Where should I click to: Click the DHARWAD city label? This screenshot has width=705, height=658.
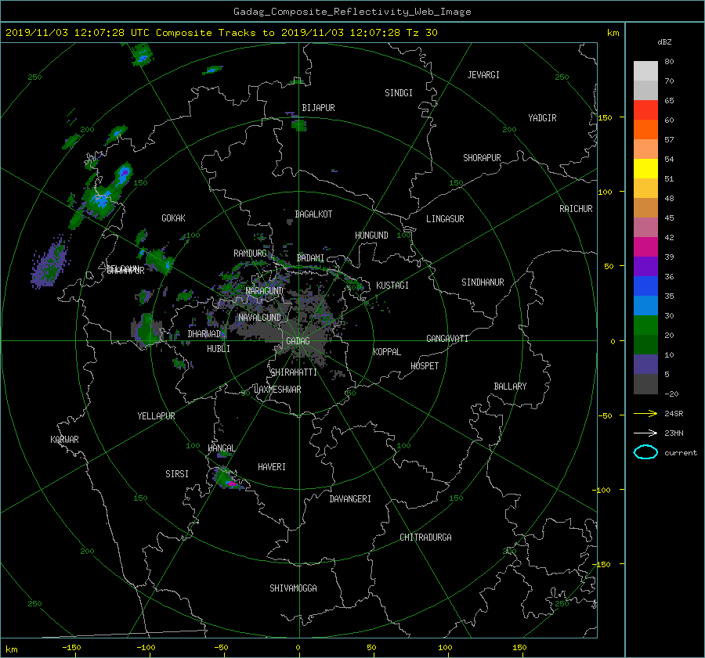(x=204, y=334)
